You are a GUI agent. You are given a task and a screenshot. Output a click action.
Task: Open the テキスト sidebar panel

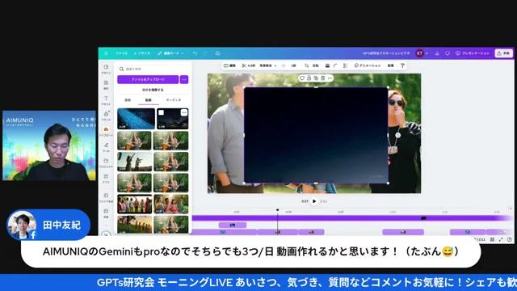click(106, 100)
